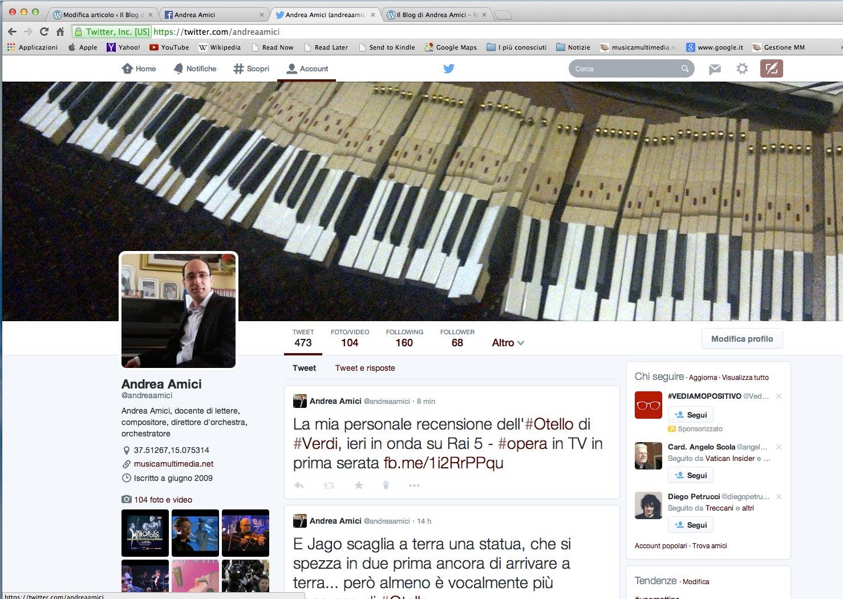Open #VEDIAMOPOSITIVO avatar
The image size is (843, 599).
[x=649, y=405]
